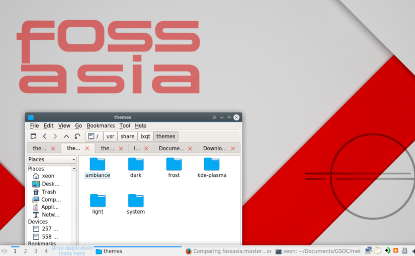415x256 pixels.
Task: Go forward using the toolbar arrow
Action: [55, 137]
